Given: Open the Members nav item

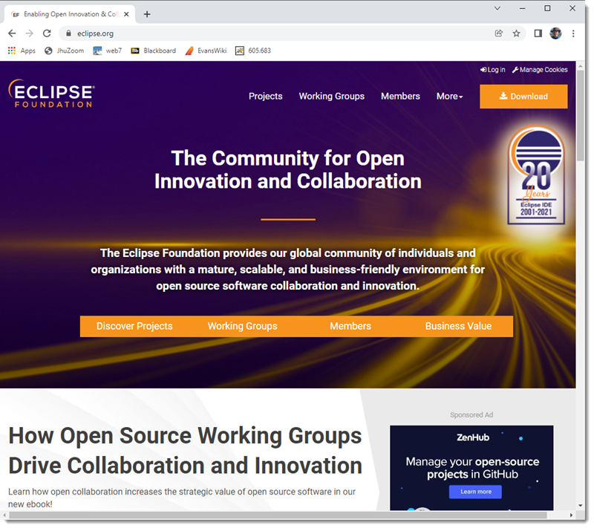Looking at the screenshot, I should click(400, 97).
